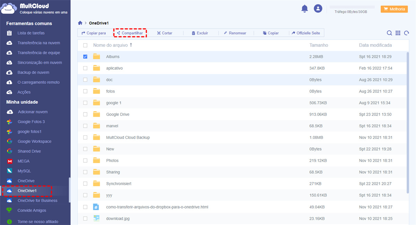
Task: Open Transferência na nuvem menu item
Action: (x=38, y=43)
